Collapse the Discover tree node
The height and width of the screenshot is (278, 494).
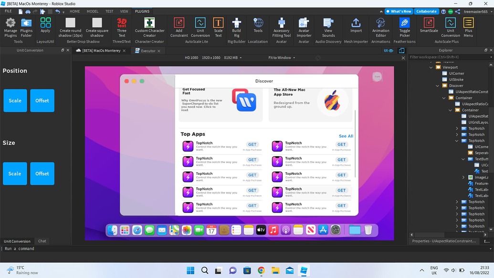tap(437, 86)
